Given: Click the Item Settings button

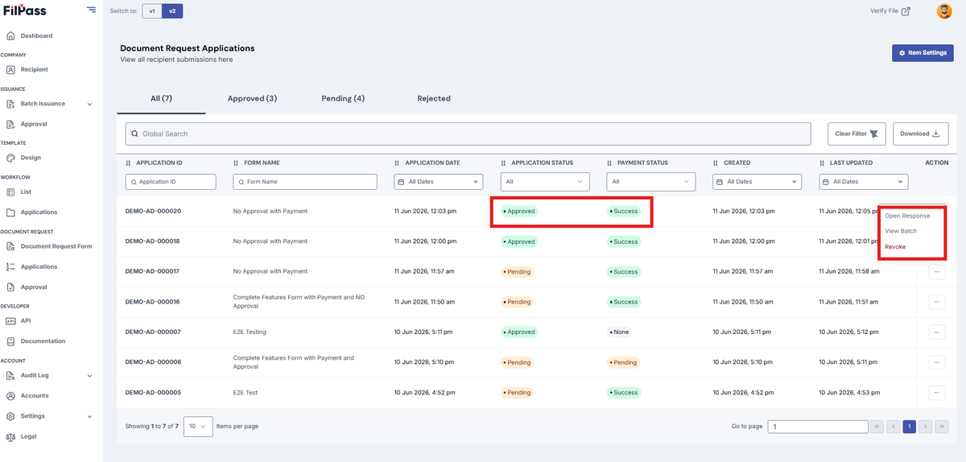Looking at the screenshot, I should [x=923, y=52].
